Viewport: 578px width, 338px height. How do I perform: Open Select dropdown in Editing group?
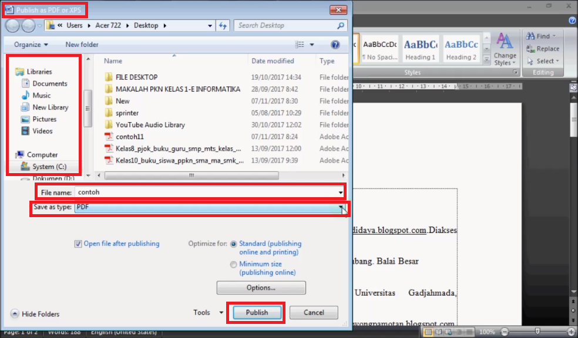543,61
